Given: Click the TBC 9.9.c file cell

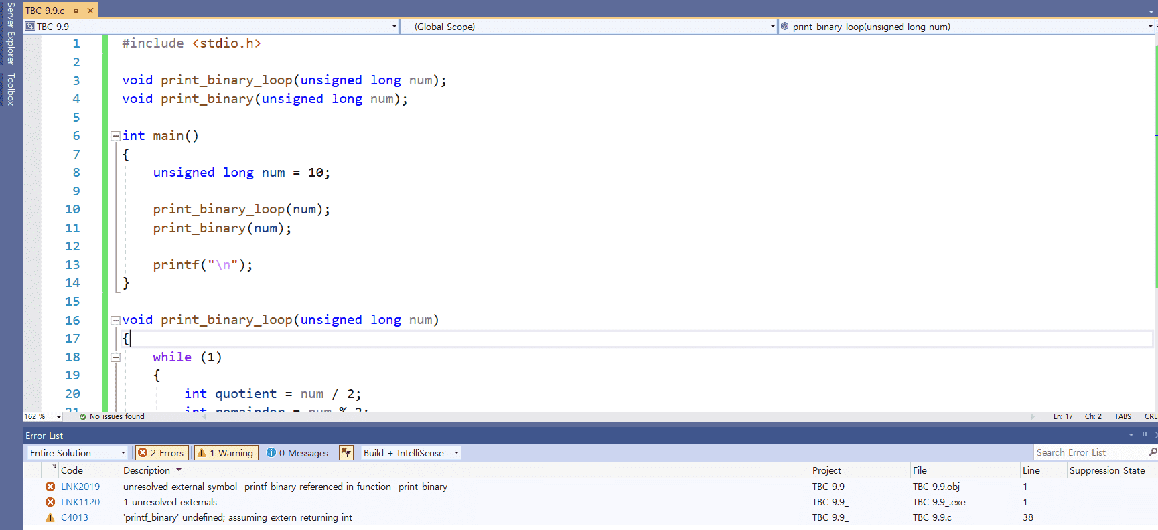Looking at the screenshot, I should click(x=932, y=517).
